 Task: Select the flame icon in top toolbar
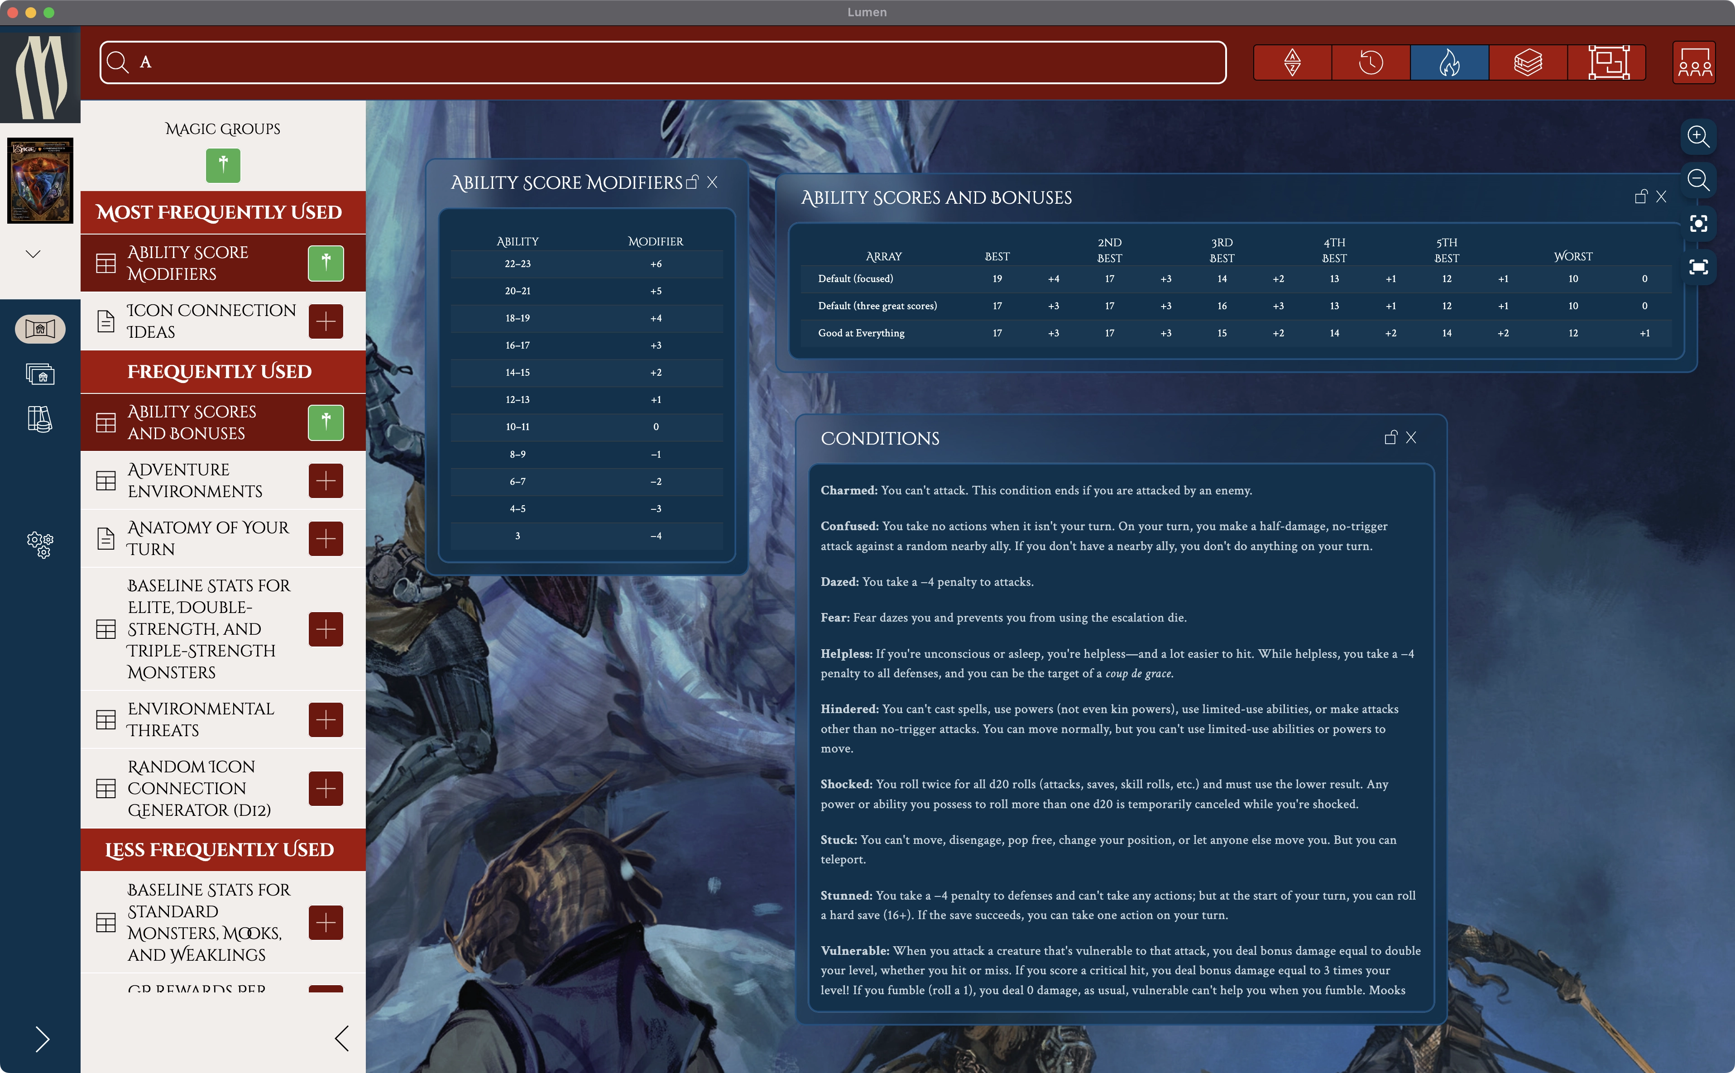(x=1449, y=62)
